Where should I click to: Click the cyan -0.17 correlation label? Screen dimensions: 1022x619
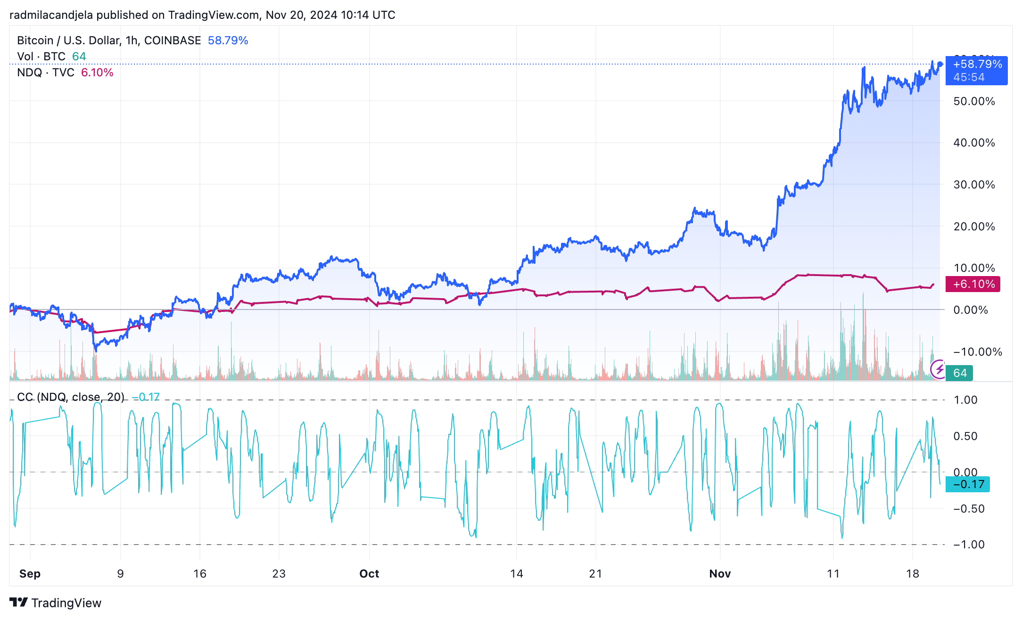coord(968,484)
